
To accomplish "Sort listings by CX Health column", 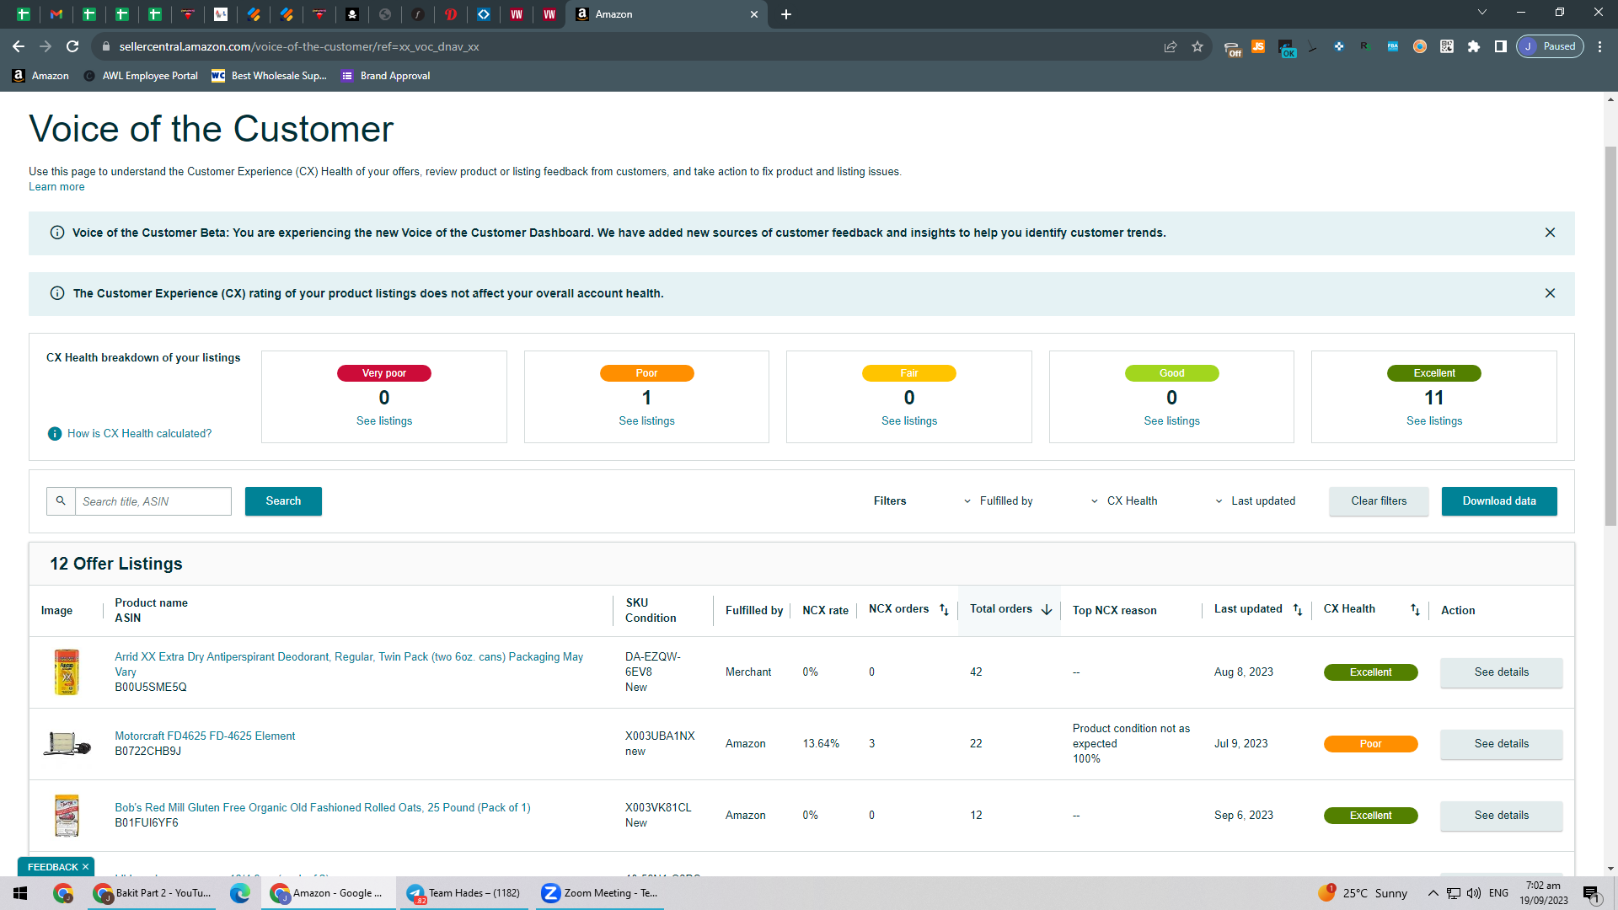I will pyautogui.click(x=1415, y=610).
